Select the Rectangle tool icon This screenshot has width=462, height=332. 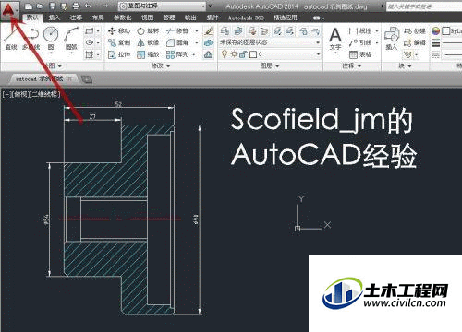click(x=90, y=31)
